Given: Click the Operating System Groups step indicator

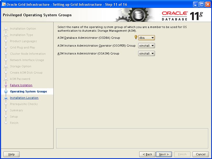Looking at the screenshot, I should tap(6, 92).
